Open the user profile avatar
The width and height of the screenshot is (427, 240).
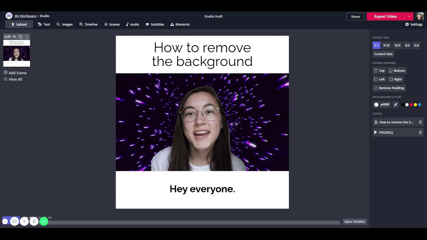[419, 16]
